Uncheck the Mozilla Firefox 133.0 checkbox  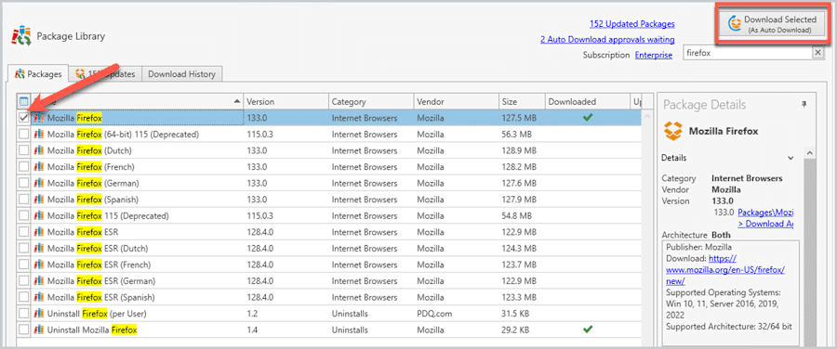[23, 118]
